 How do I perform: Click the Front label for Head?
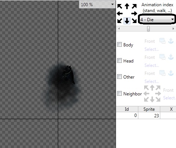pos(150,57)
